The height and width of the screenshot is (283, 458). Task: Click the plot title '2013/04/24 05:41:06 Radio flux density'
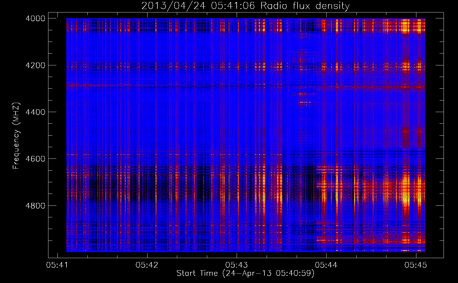point(246,6)
